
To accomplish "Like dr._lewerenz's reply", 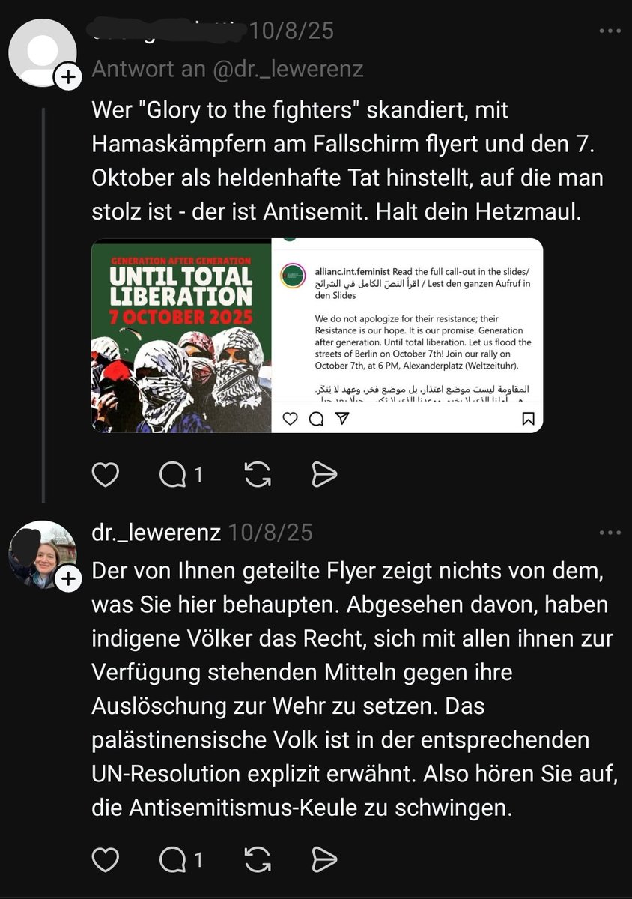I will (x=104, y=861).
